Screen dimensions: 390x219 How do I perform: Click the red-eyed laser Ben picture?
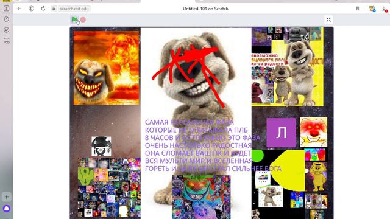[x=314, y=132]
